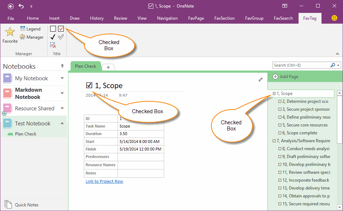Click the Link to Project Row hyperlink
343x211 pixels.
[x=104, y=181]
